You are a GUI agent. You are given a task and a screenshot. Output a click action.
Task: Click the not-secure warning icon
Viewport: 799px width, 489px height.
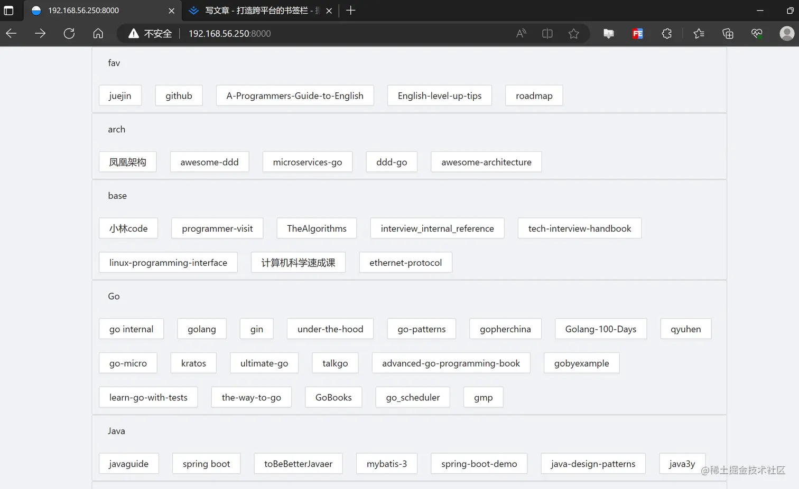point(134,34)
